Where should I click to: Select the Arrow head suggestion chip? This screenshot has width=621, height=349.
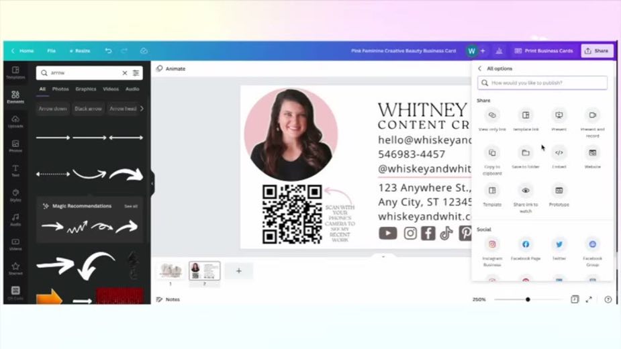(x=123, y=109)
